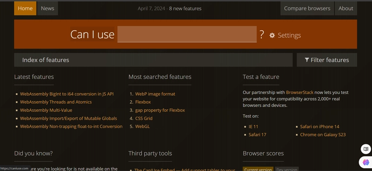Open the Compare browsers page
372x171 pixels.
[307, 8]
